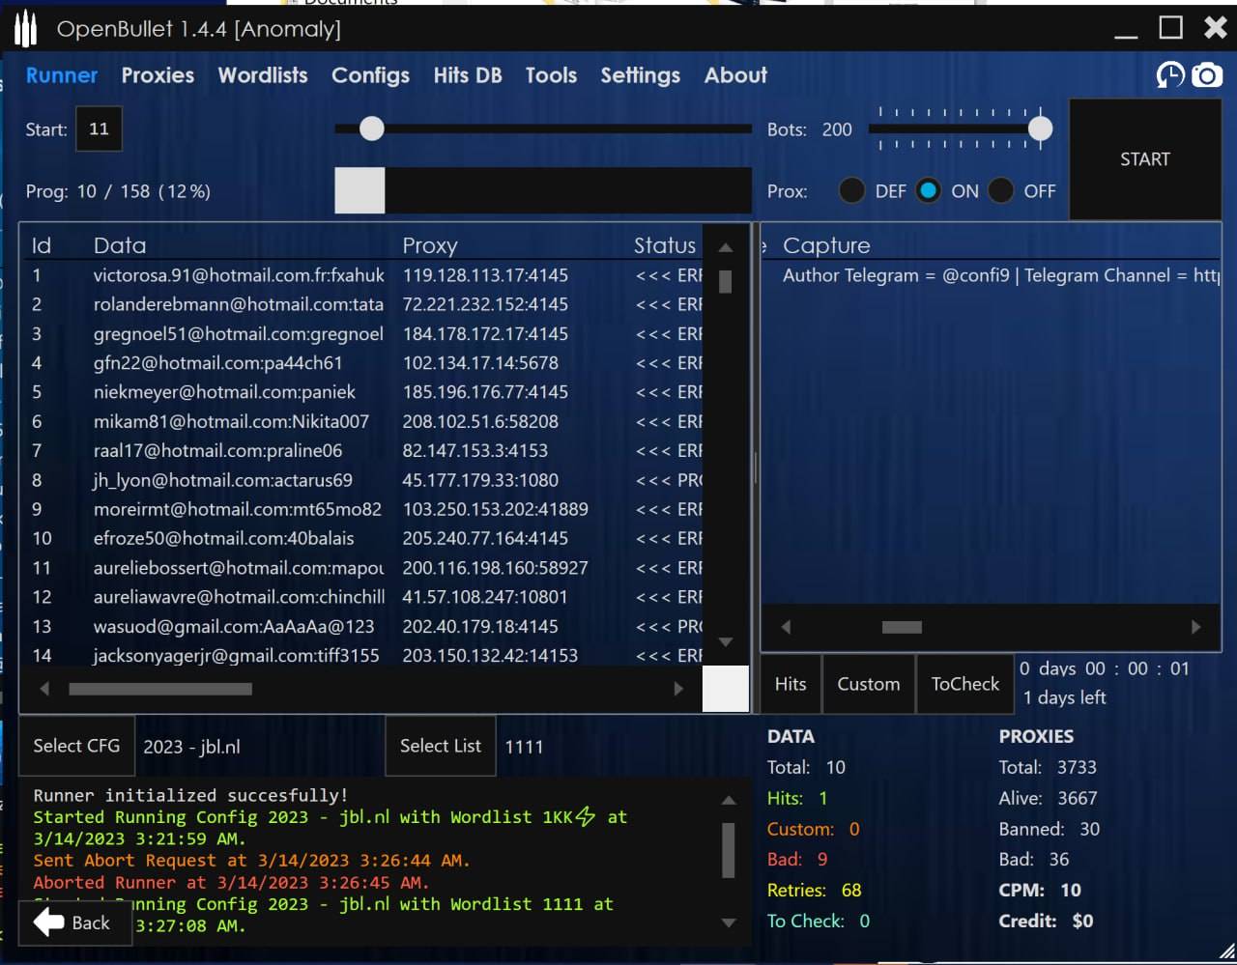Choose the OFF proxy radio option
The image size is (1237, 965).
1000,191
